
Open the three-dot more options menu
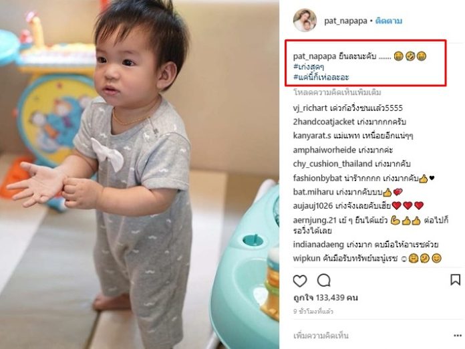[458, 336]
